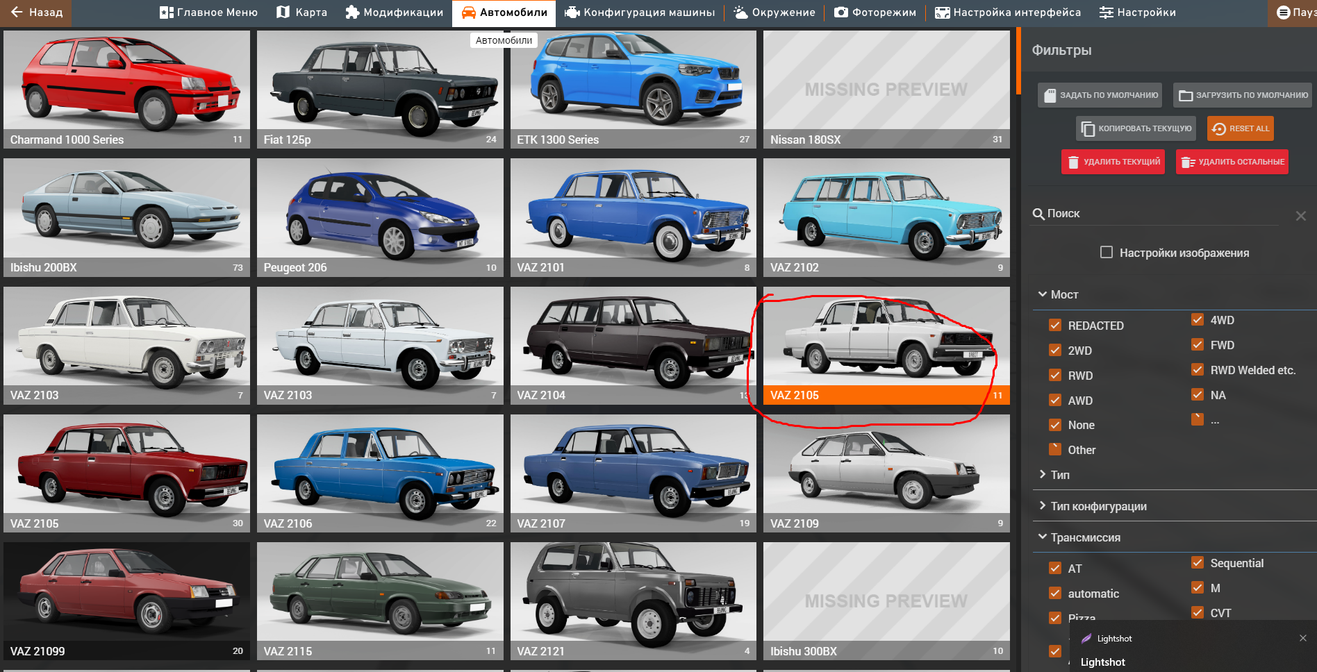This screenshot has height=672, width=1317.
Task: Click the Lightshot feather icon
Action: click(1086, 639)
